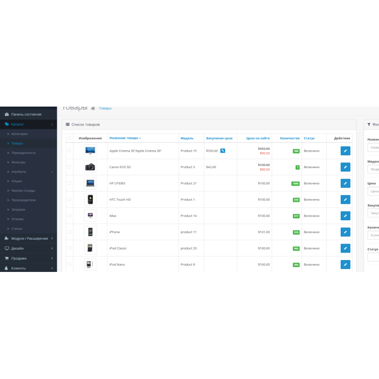Open the Статус filter dropdown

[373, 257]
